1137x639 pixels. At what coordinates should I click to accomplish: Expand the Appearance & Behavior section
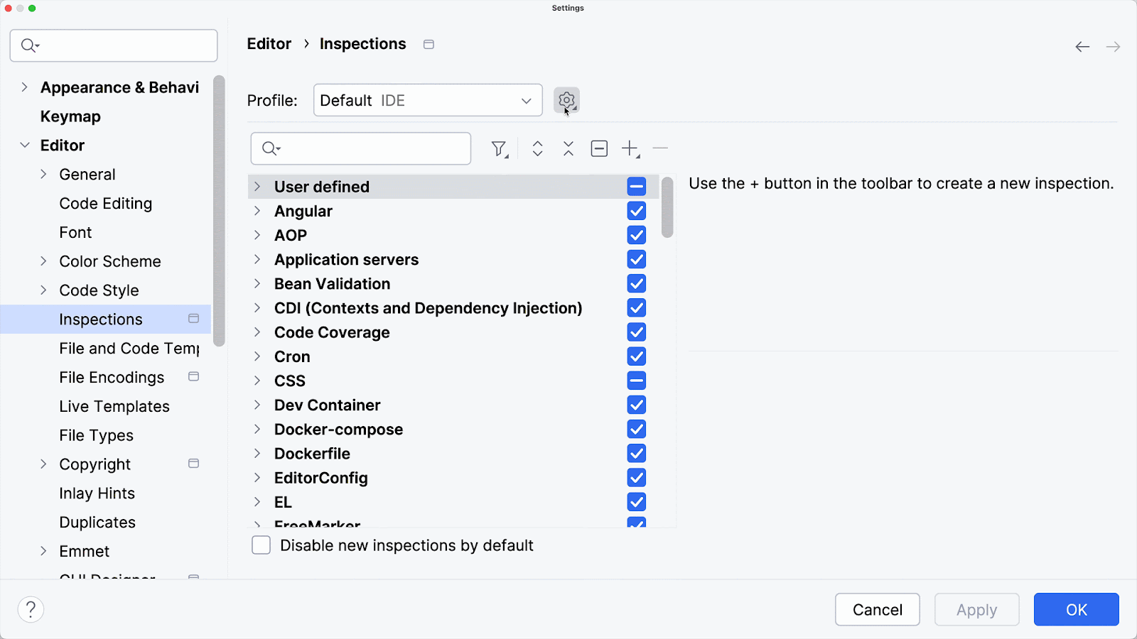(x=25, y=87)
